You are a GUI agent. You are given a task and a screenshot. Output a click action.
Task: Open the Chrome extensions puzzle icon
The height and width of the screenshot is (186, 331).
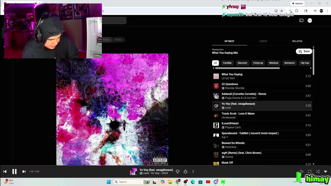[297, 11]
